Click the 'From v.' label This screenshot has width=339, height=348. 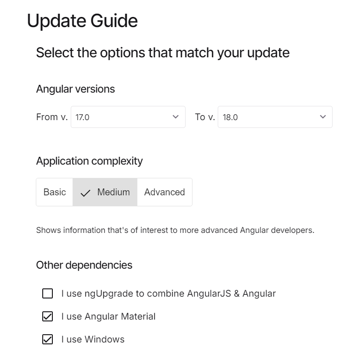click(x=51, y=117)
